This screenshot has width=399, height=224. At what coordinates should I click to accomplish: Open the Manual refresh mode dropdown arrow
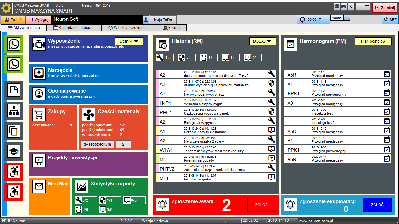coord(347,18)
